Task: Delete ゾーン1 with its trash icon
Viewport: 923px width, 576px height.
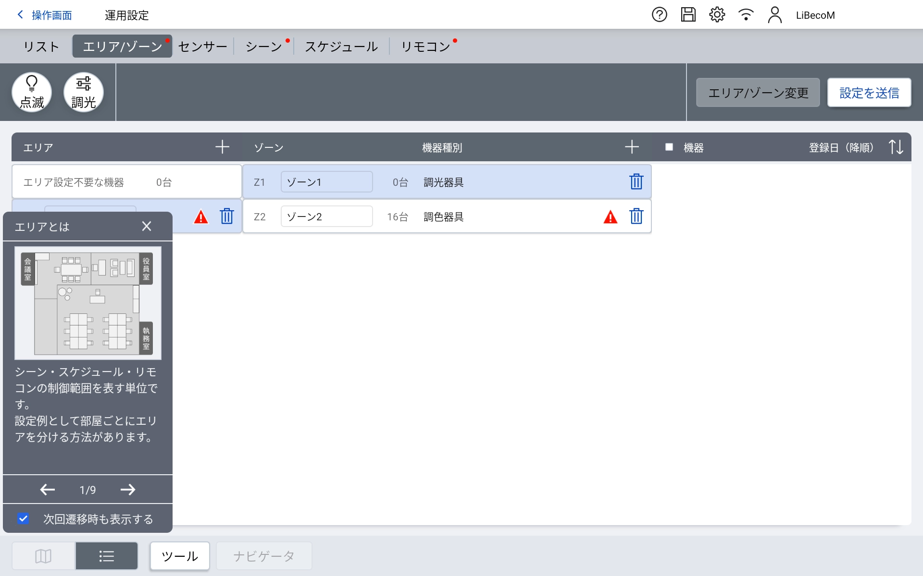Action: [x=636, y=182]
